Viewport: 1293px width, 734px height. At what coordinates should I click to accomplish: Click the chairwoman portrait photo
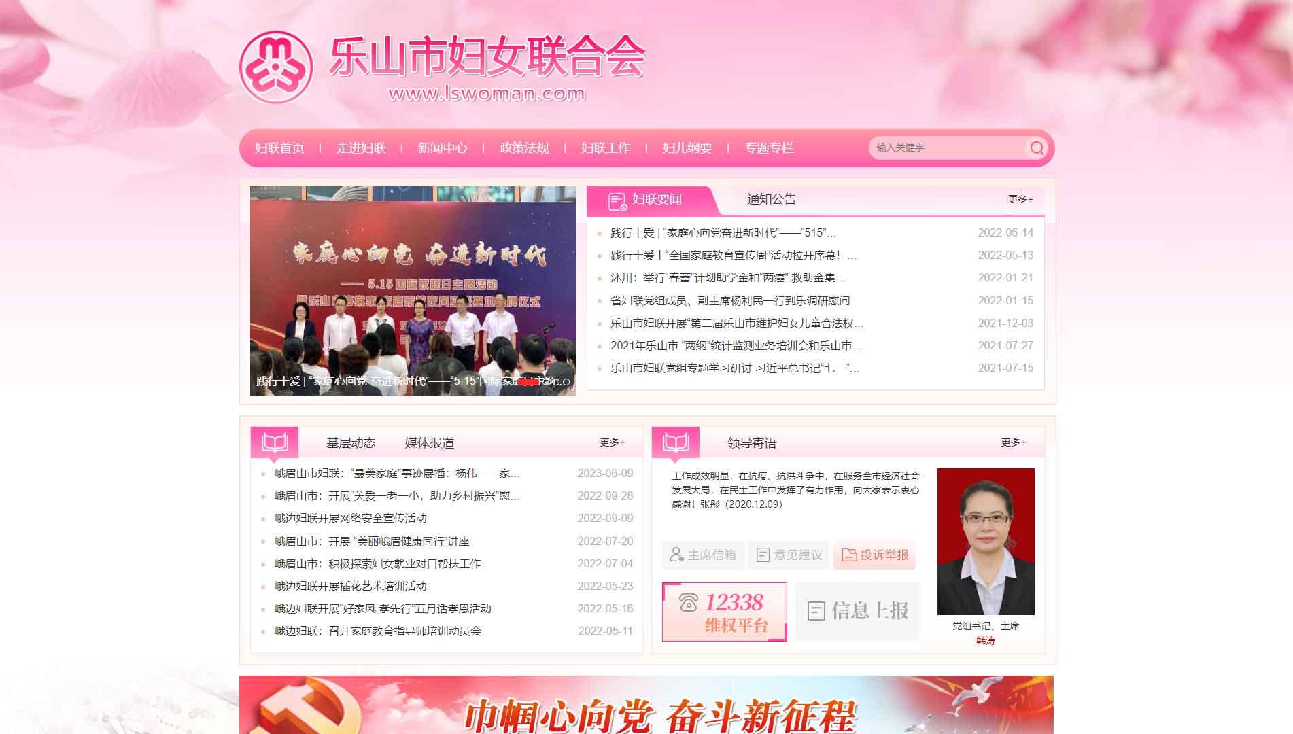point(986,542)
